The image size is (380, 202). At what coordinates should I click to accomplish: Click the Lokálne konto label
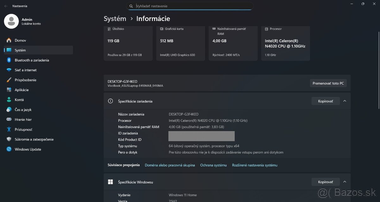pyautogui.click(x=31, y=24)
